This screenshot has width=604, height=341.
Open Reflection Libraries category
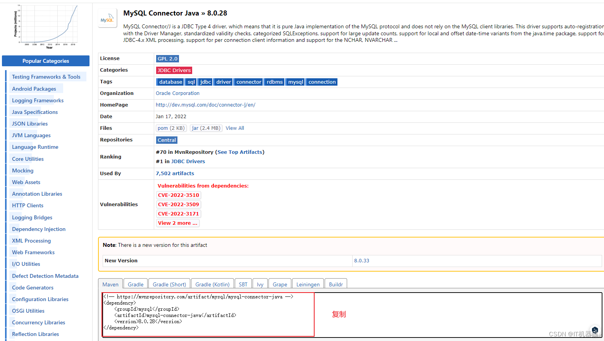pos(36,334)
